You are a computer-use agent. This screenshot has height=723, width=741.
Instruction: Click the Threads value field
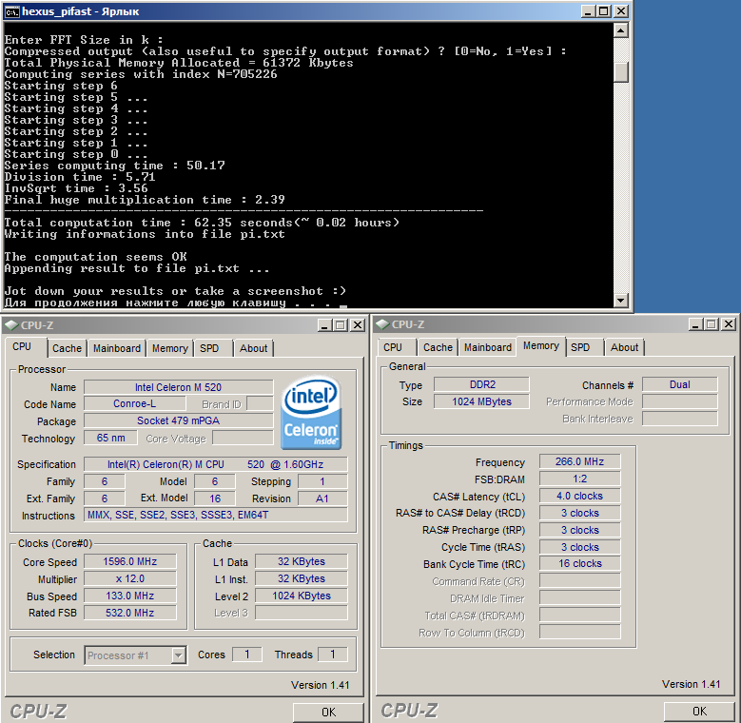click(333, 655)
